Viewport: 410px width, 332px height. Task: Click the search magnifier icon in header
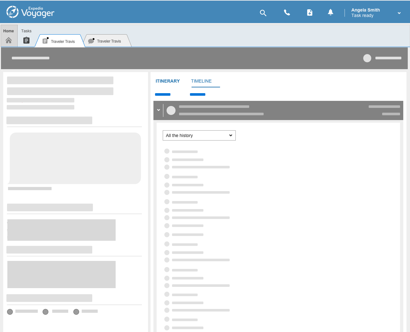[263, 13]
